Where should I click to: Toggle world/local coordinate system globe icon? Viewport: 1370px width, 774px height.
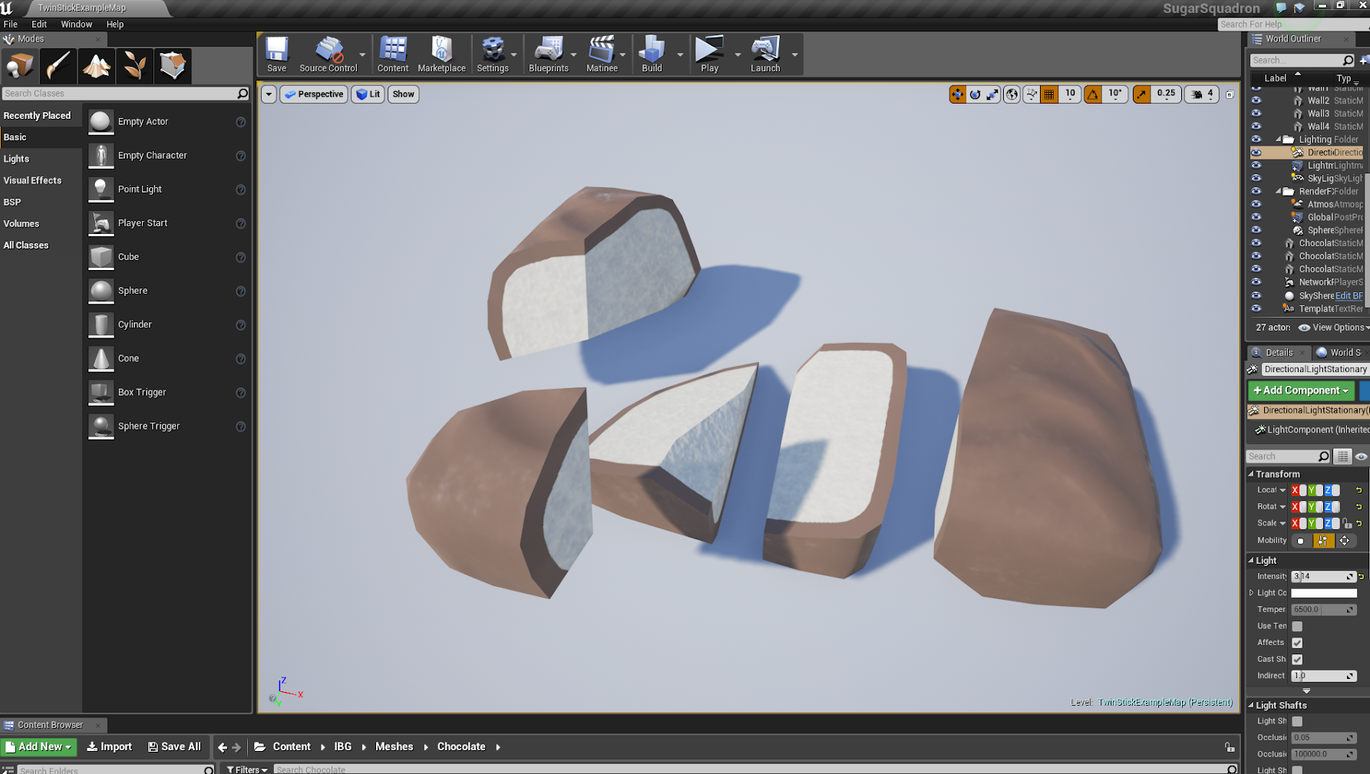pos(1012,94)
